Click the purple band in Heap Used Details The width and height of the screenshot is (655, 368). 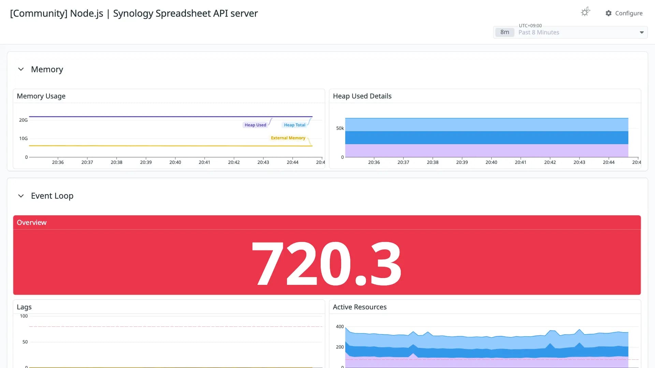pos(486,151)
